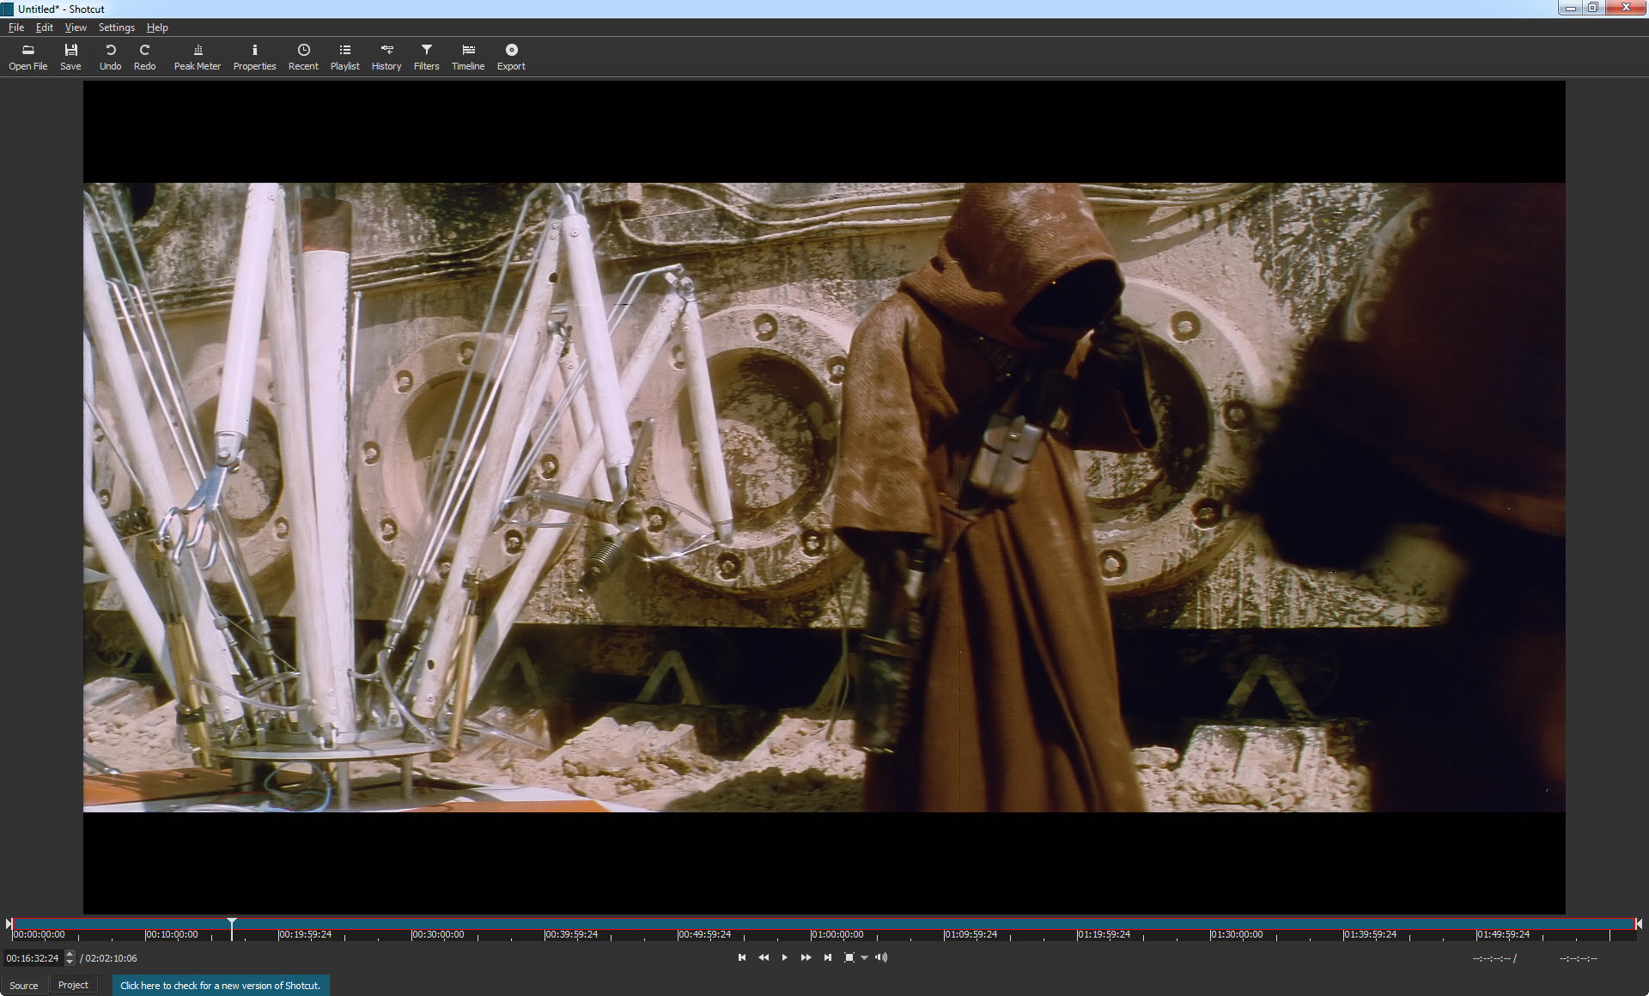Open the volume control

tap(881, 957)
